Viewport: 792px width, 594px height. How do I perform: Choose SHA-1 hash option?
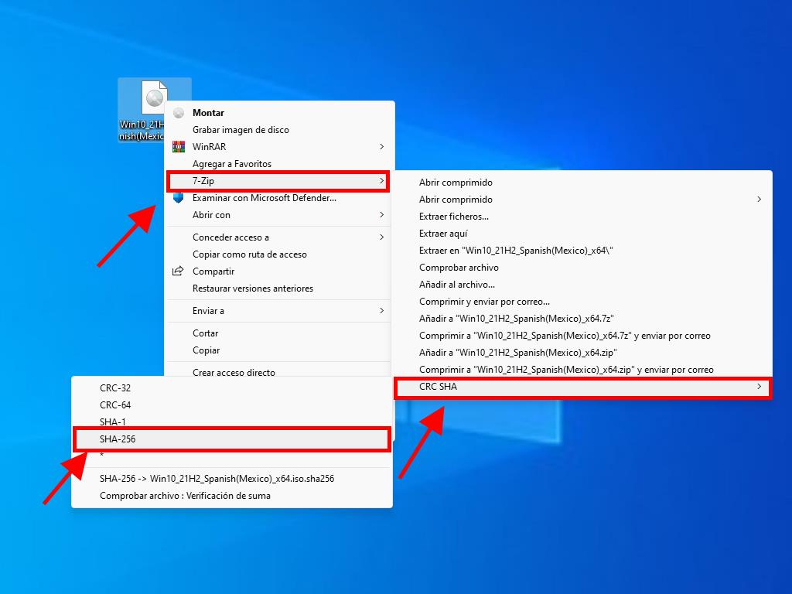click(113, 422)
